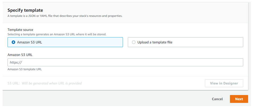The image size is (254, 109).
Task: Click empty area inside the Upload template tile
Action: 207,42
